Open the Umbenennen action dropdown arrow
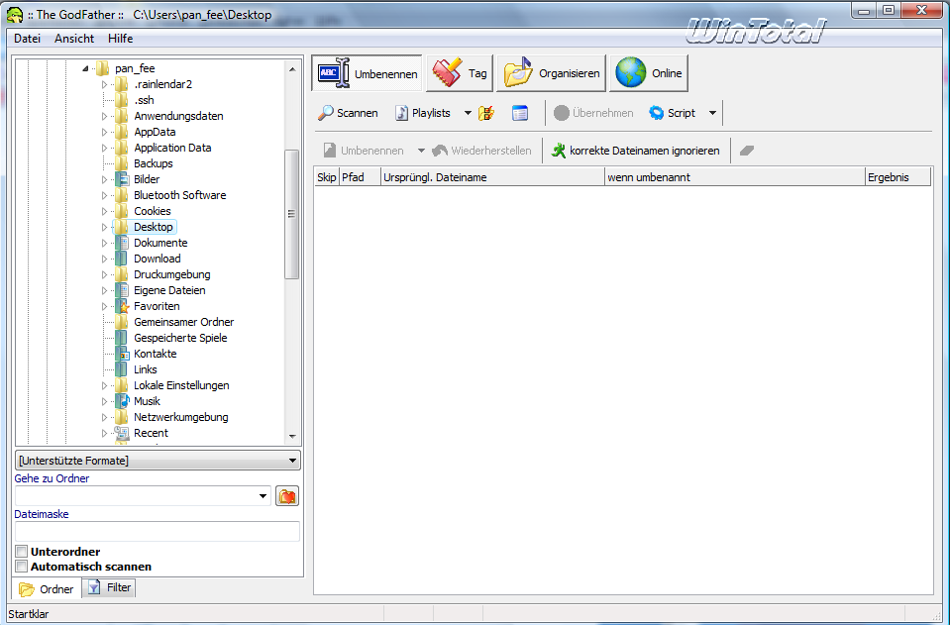Screen dimensions: 950x625 point(421,151)
